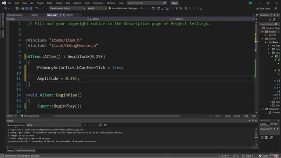
Task: Select the Slash project in Solution Explorer
Action: [x=275, y=42]
